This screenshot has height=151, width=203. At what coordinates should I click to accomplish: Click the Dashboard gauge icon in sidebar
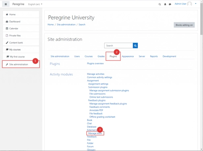coord(7,22)
